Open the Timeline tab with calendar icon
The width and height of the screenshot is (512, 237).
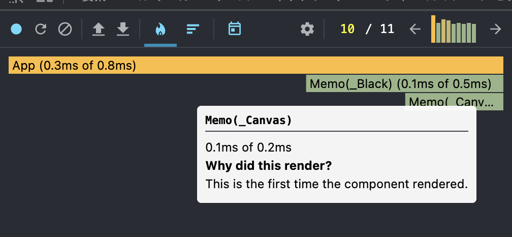(x=234, y=29)
